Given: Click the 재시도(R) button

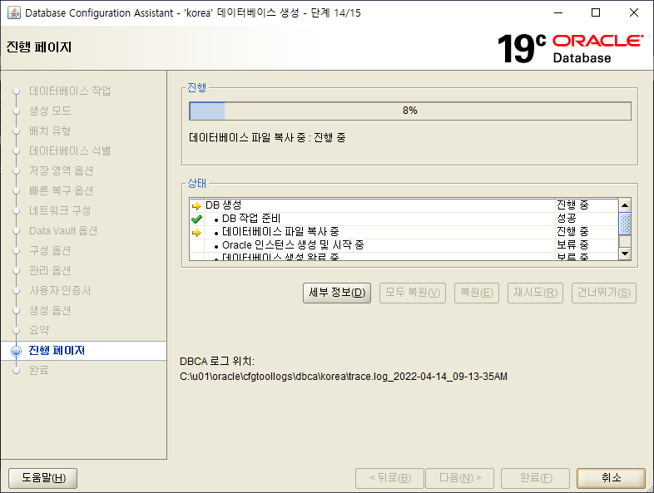Looking at the screenshot, I should click(536, 293).
